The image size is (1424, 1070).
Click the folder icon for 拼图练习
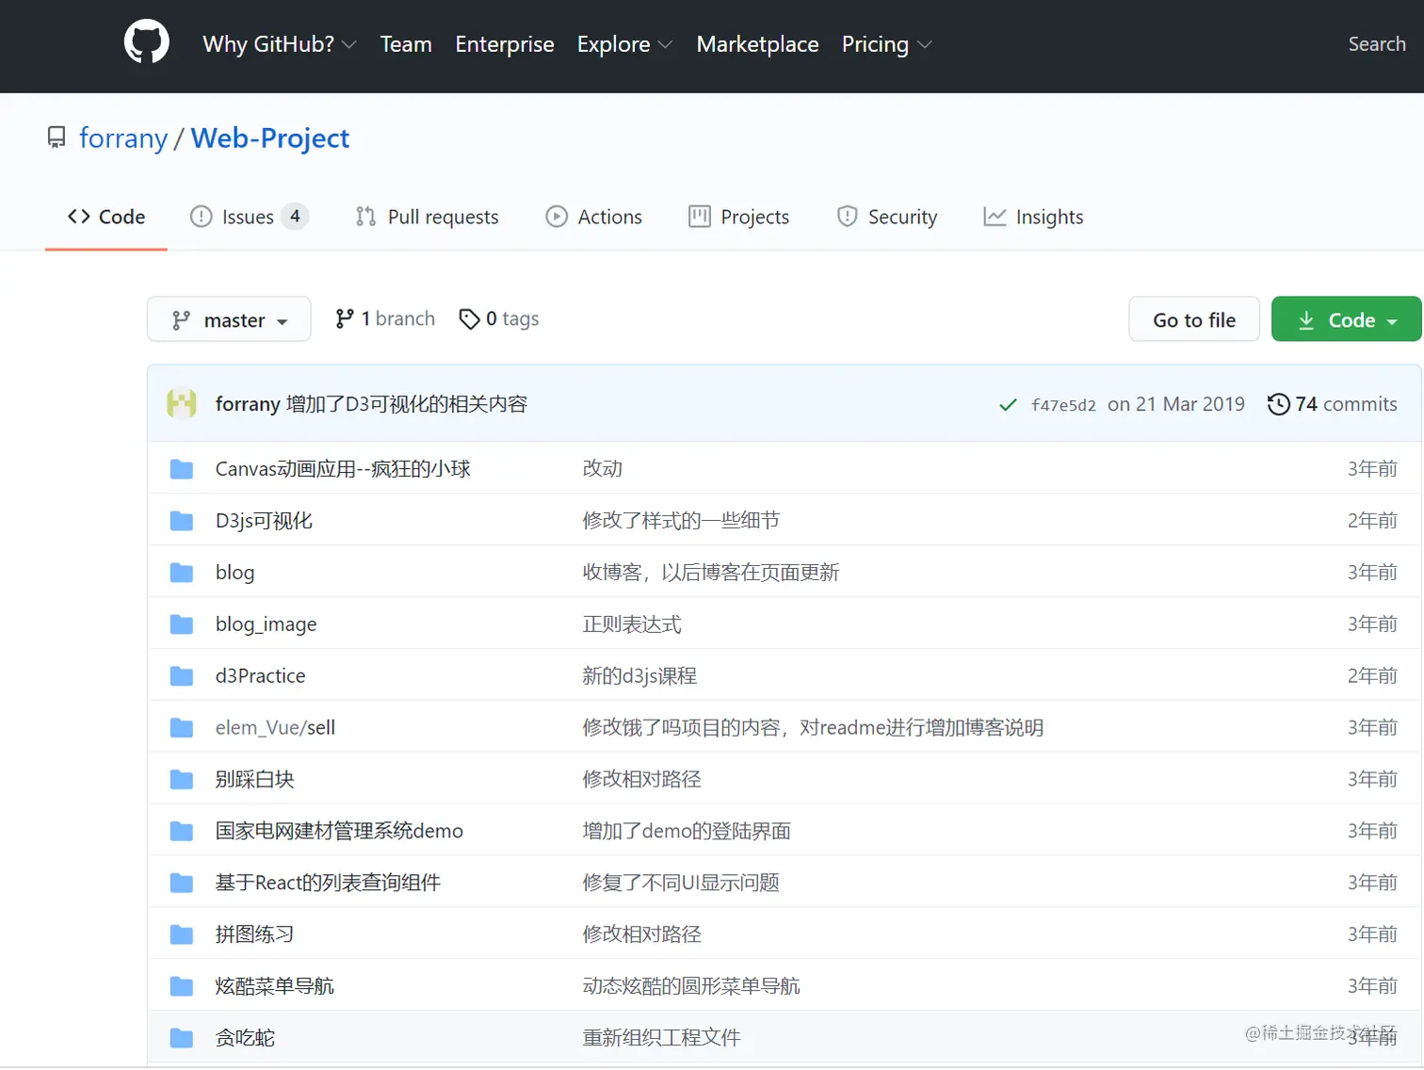(x=182, y=935)
